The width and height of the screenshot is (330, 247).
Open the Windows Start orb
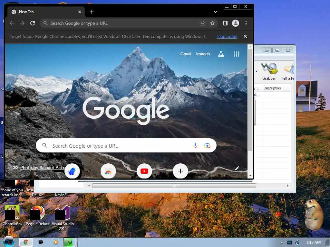(8, 242)
